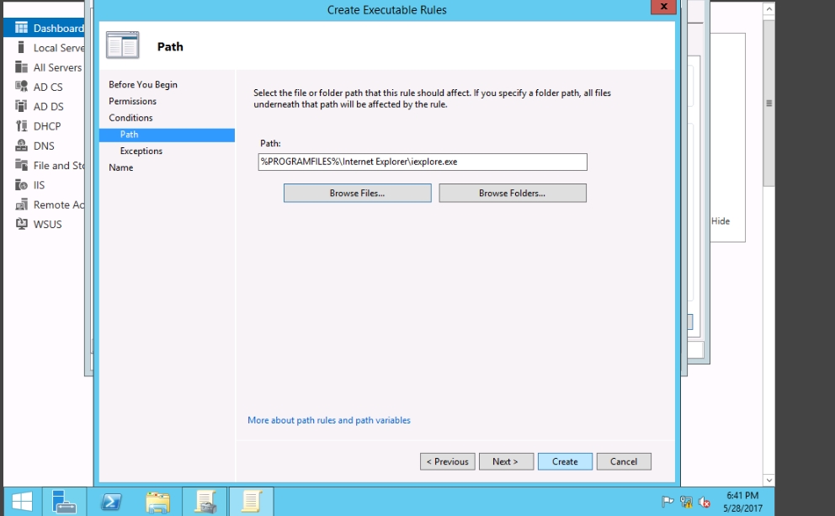Open the Windows Start button
Screen dimensions: 835x516
[22, 502]
